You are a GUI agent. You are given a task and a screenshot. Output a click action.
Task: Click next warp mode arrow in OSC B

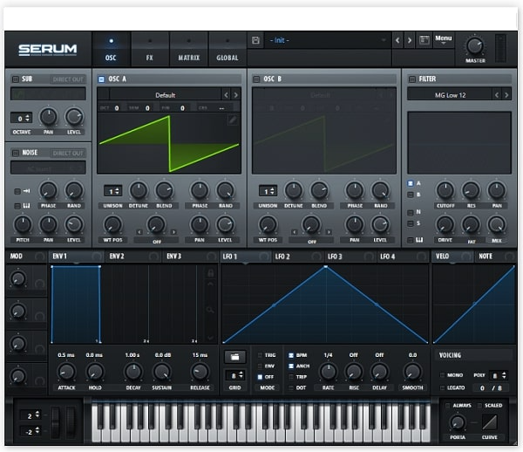pyautogui.click(x=329, y=232)
